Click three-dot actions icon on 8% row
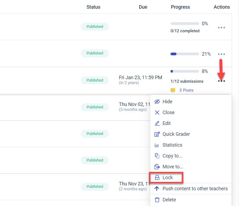The height and width of the screenshot is (206, 239). coord(221,81)
